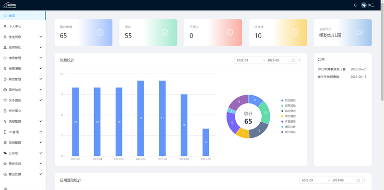Screen dimensions: 384x190
Task: Click the 通知公告 legend label
Action: [290, 127]
